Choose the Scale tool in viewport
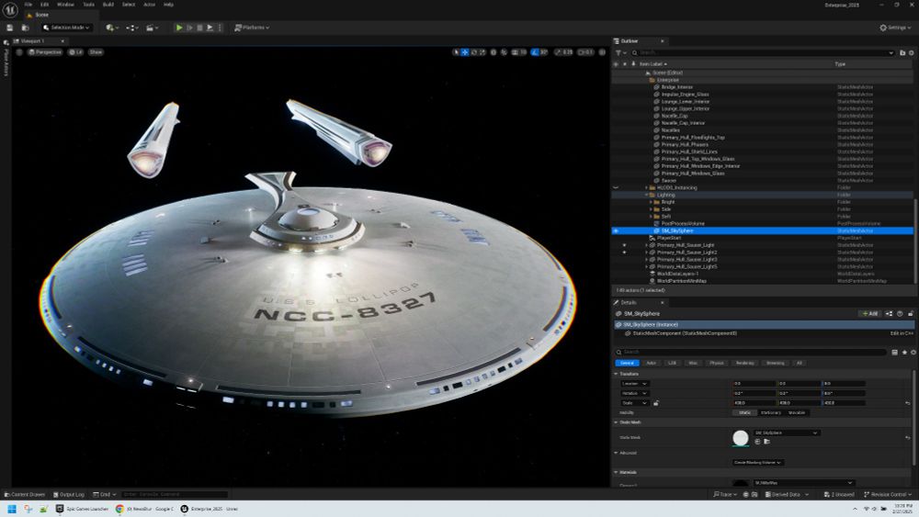Screen dimensions: 919x517 tap(482, 52)
